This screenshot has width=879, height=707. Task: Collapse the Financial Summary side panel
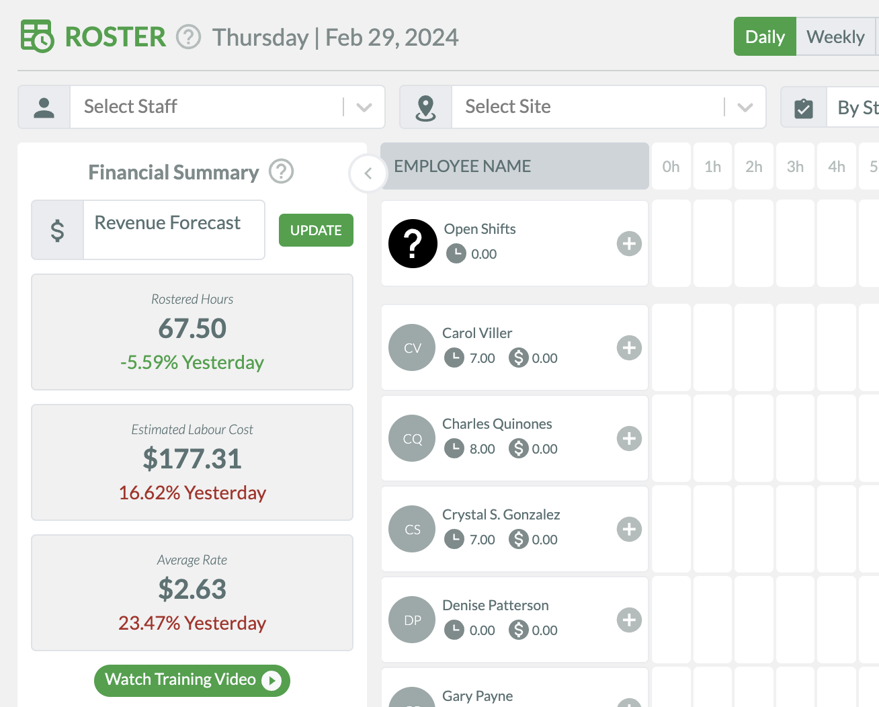pos(368,173)
